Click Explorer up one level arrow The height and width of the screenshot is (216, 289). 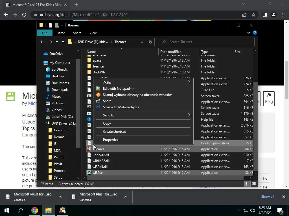pyautogui.click(x=63, y=42)
